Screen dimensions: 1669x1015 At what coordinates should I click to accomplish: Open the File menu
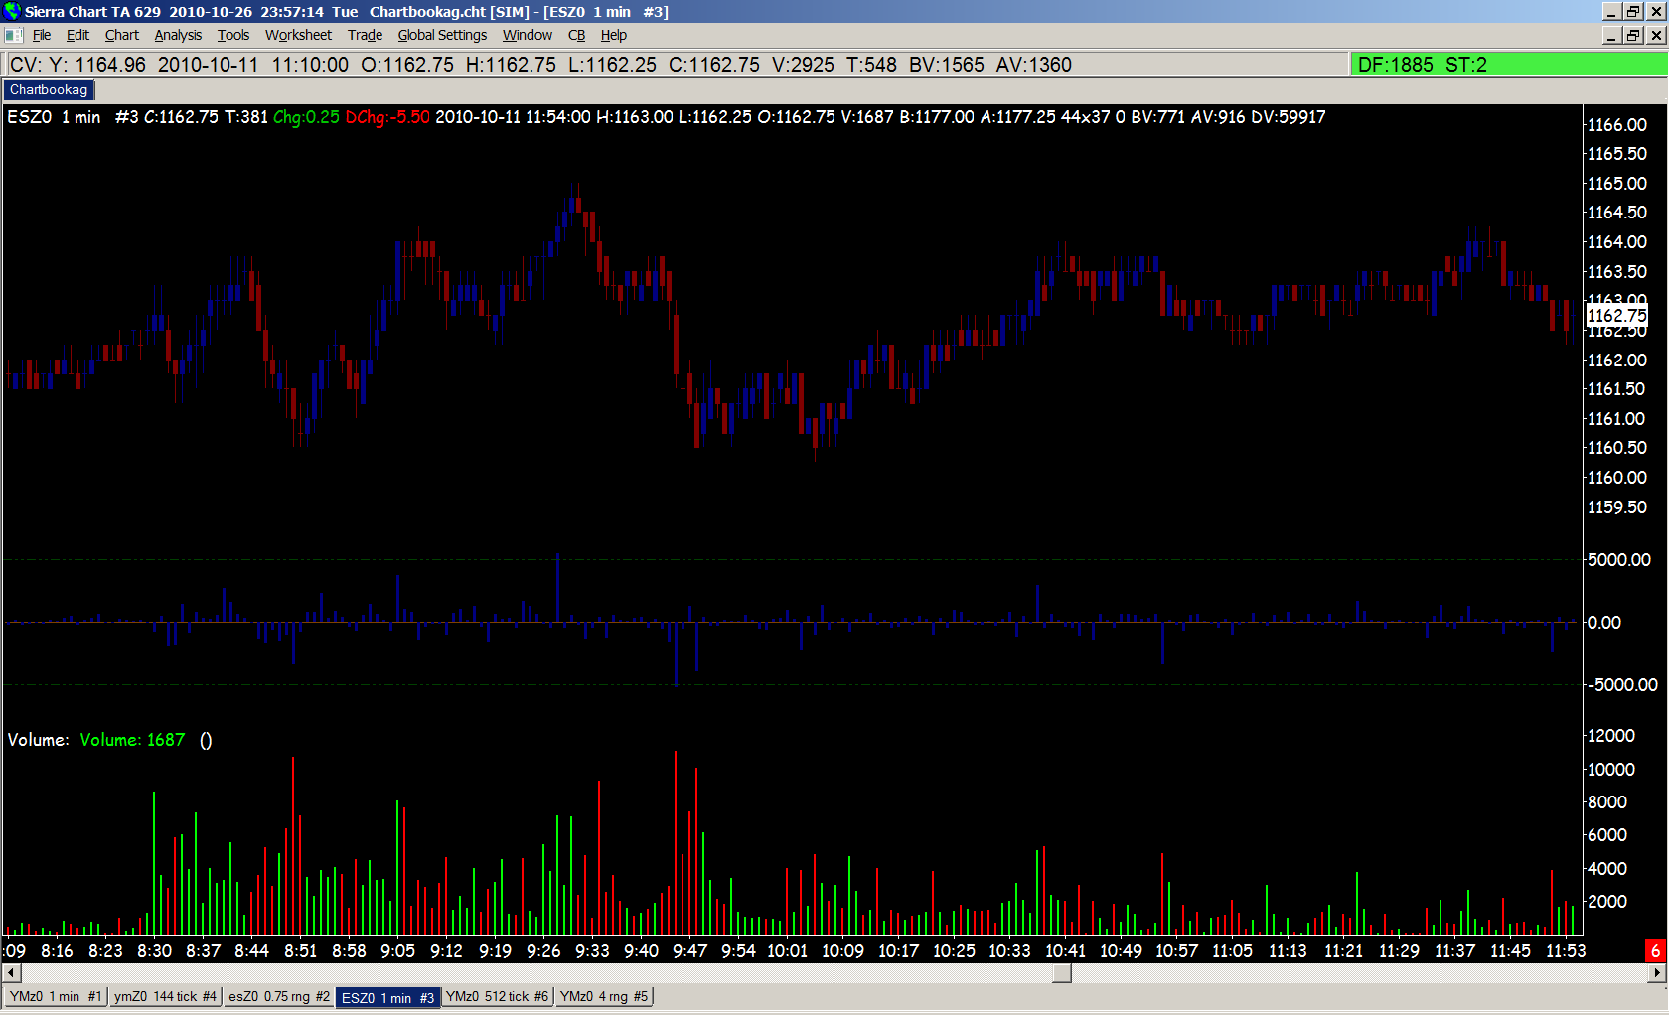tap(42, 35)
